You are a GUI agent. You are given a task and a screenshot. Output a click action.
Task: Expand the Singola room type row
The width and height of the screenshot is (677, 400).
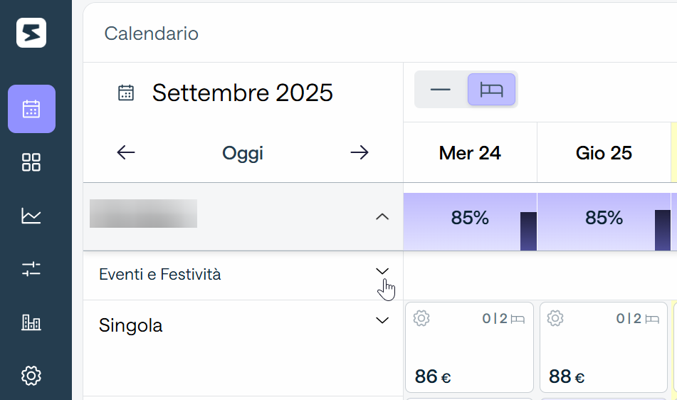(382, 320)
